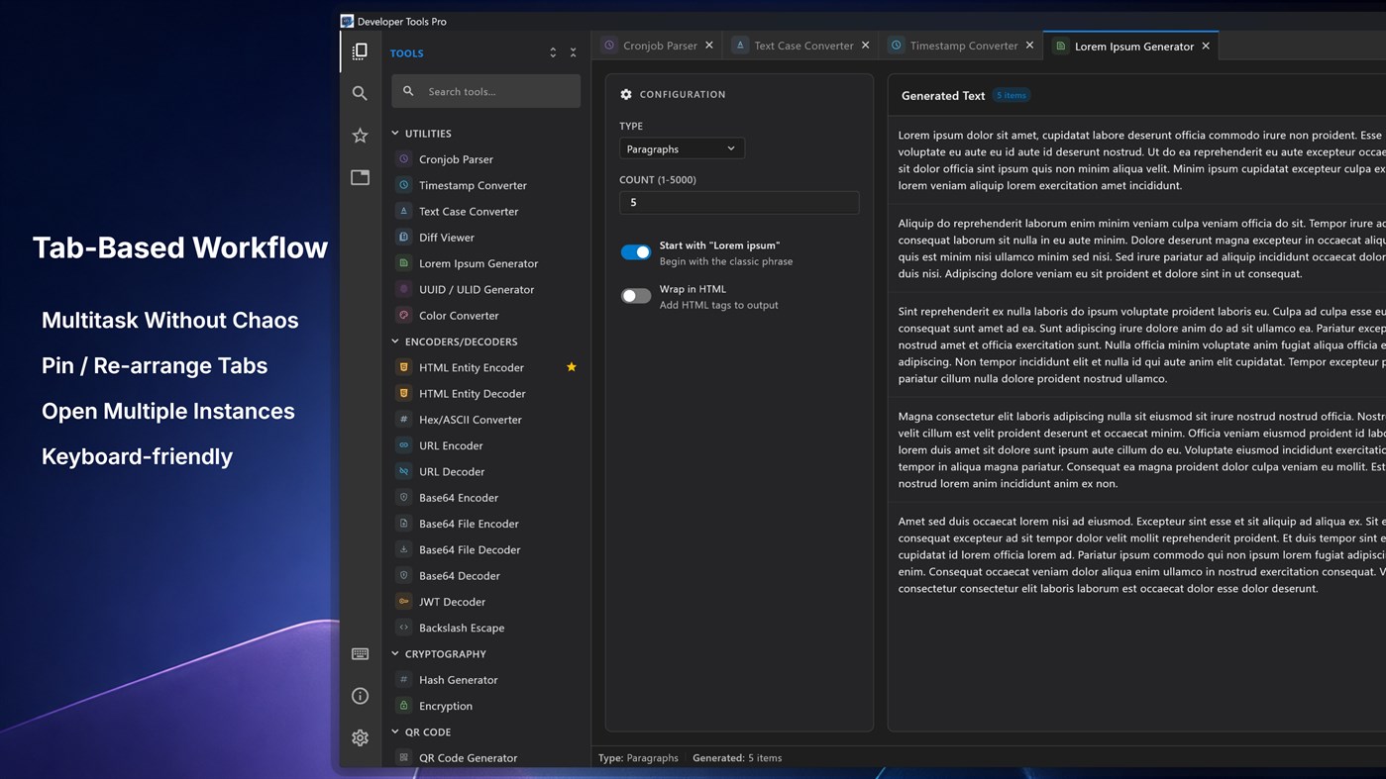Collapse the QR Code section
The height and width of the screenshot is (779, 1386).
pos(395,731)
